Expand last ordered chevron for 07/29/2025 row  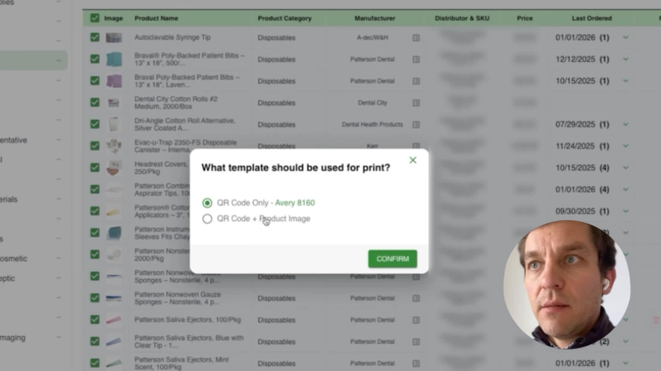(625, 125)
